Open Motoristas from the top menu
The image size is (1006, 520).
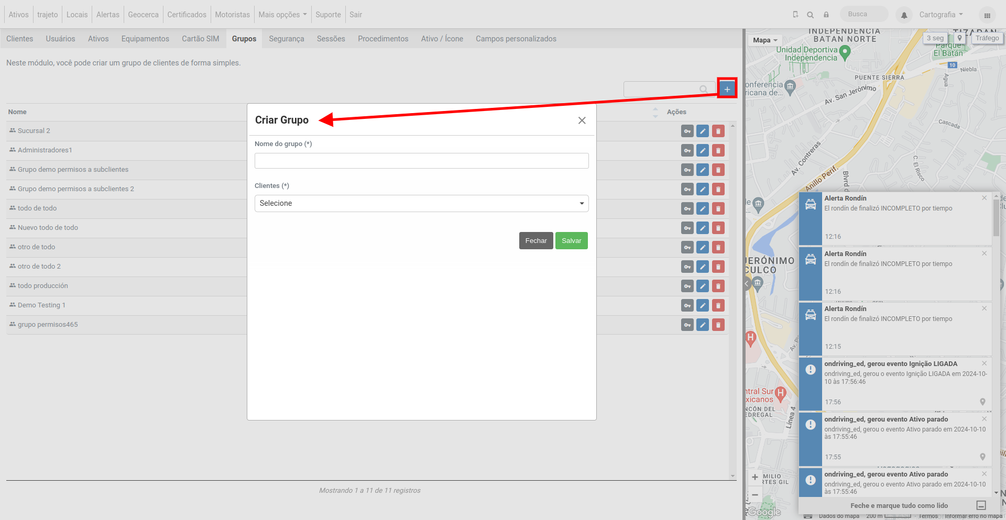(232, 15)
